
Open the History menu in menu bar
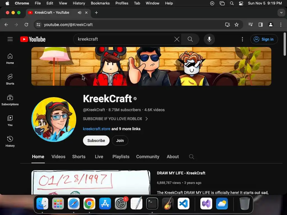point(79,3)
